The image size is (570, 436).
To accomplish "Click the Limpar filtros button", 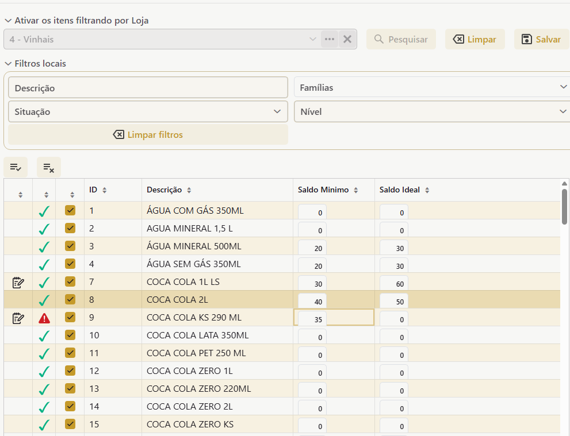I will [x=148, y=134].
